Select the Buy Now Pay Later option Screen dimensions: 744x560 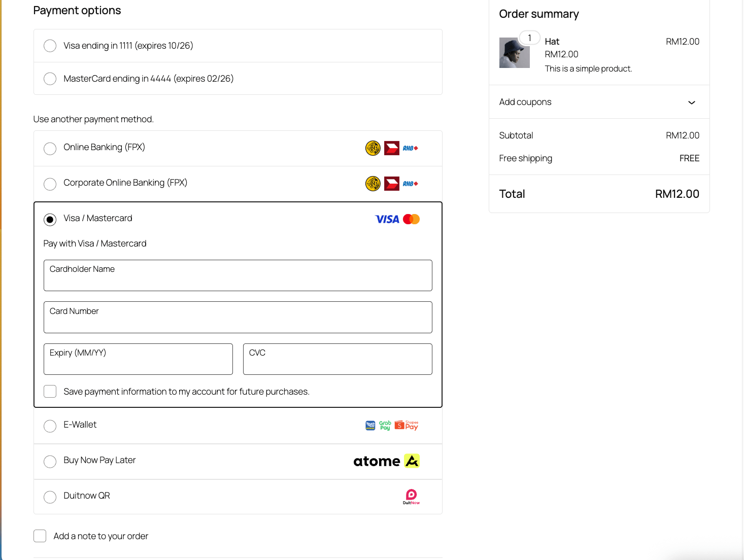click(x=50, y=462)
